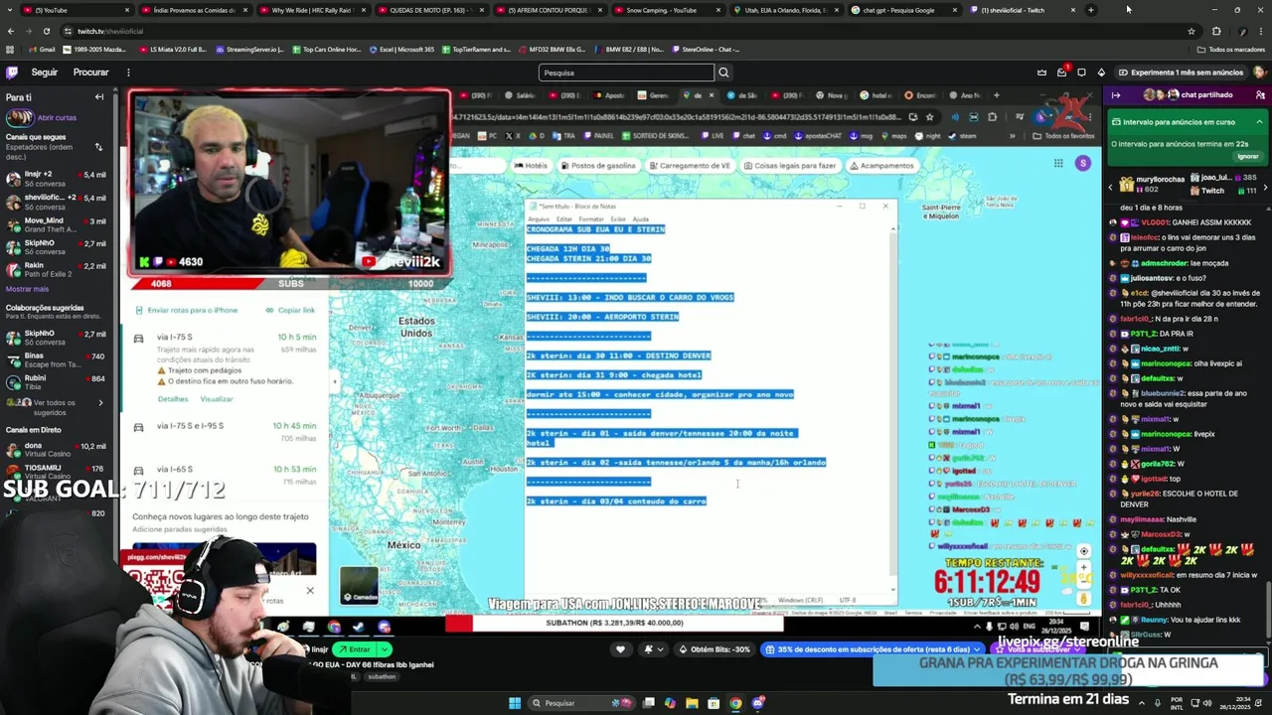Open the Move_Mind channel in sidebar
The image size is (1272, 715).
(58, 224)
